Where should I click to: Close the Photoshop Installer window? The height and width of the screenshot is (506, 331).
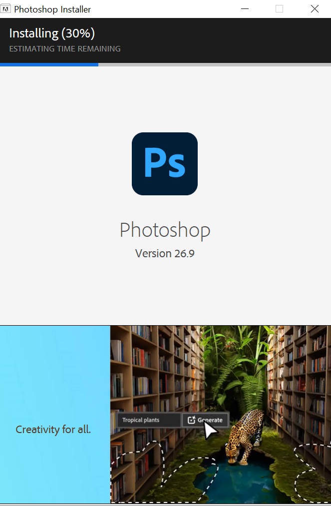point(315,8)
